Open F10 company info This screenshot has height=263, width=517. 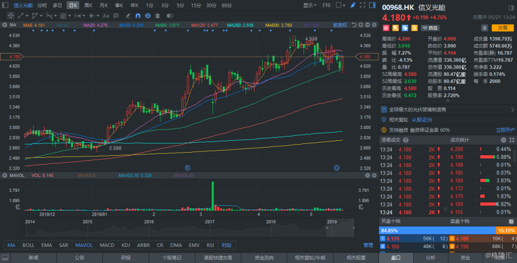pyautogui.click(x=326, y=5)
